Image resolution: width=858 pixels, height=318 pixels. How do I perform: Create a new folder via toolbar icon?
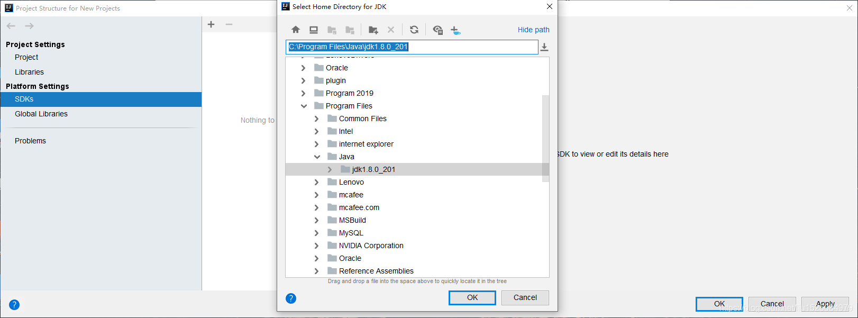[373, 30]
